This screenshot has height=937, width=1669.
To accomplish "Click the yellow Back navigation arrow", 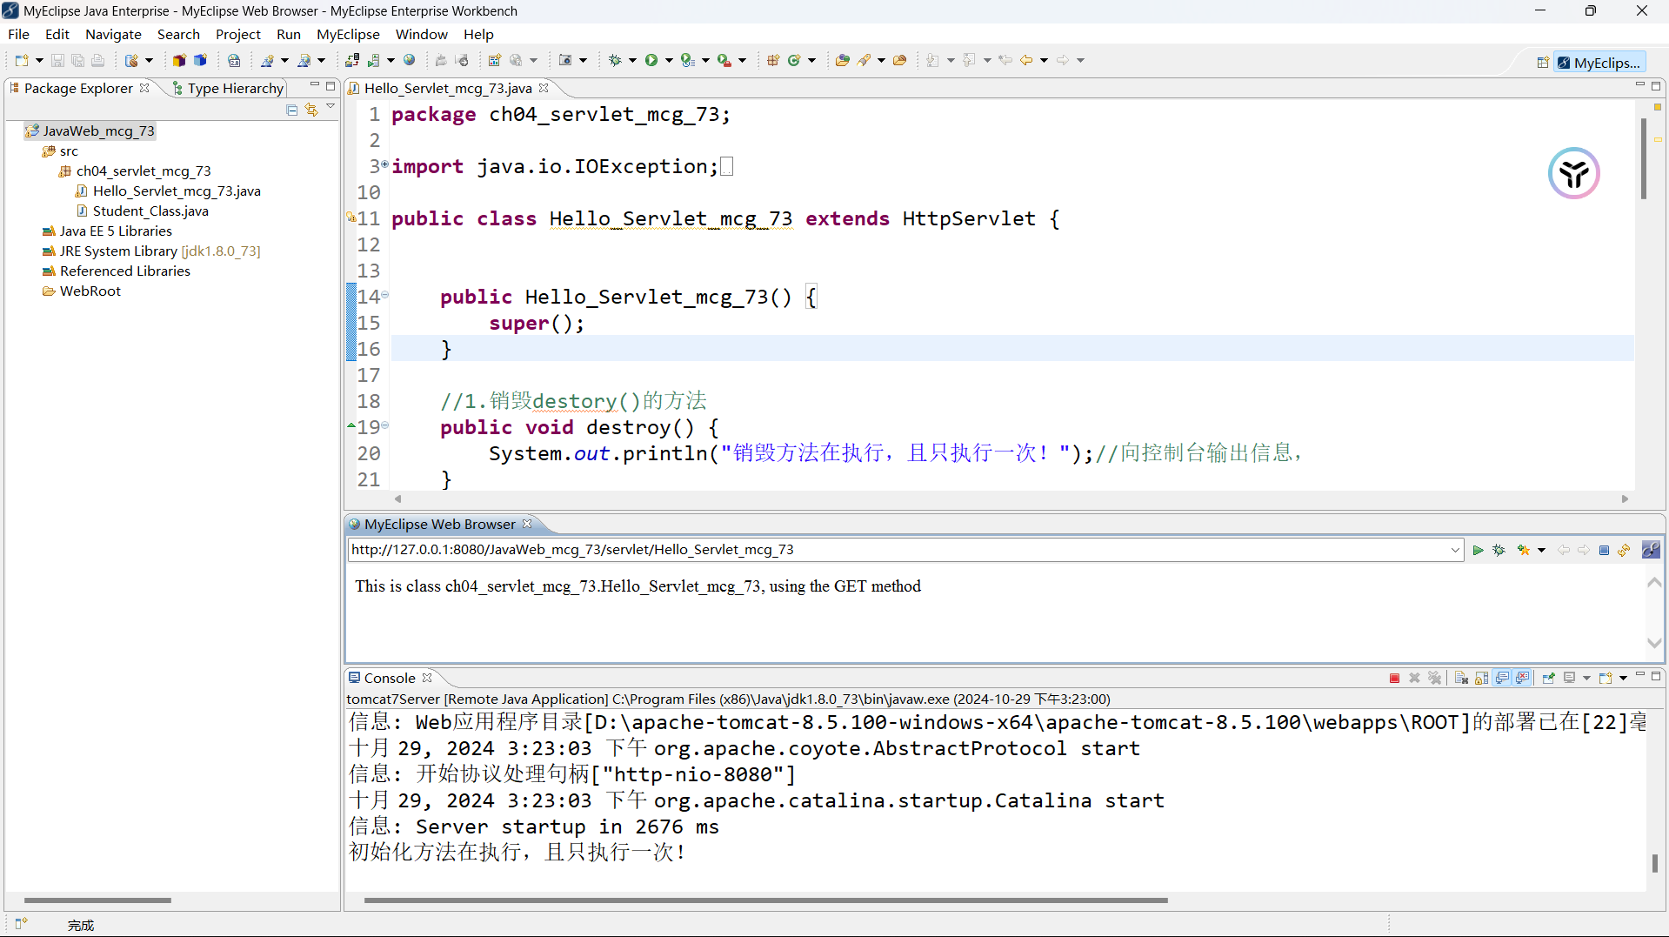I will tap(1026, 60).
